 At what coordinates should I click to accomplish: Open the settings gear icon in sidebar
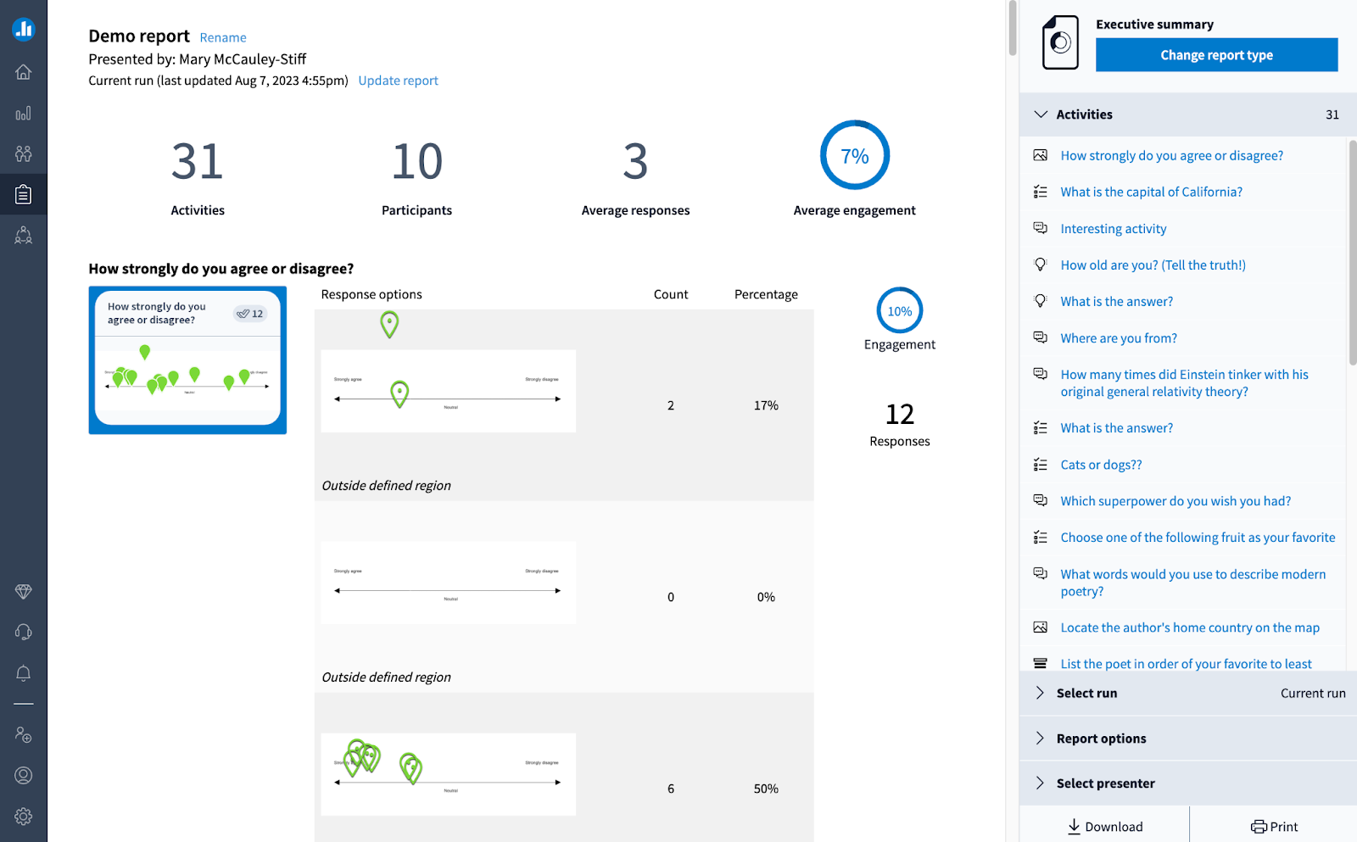pos(24,816)
